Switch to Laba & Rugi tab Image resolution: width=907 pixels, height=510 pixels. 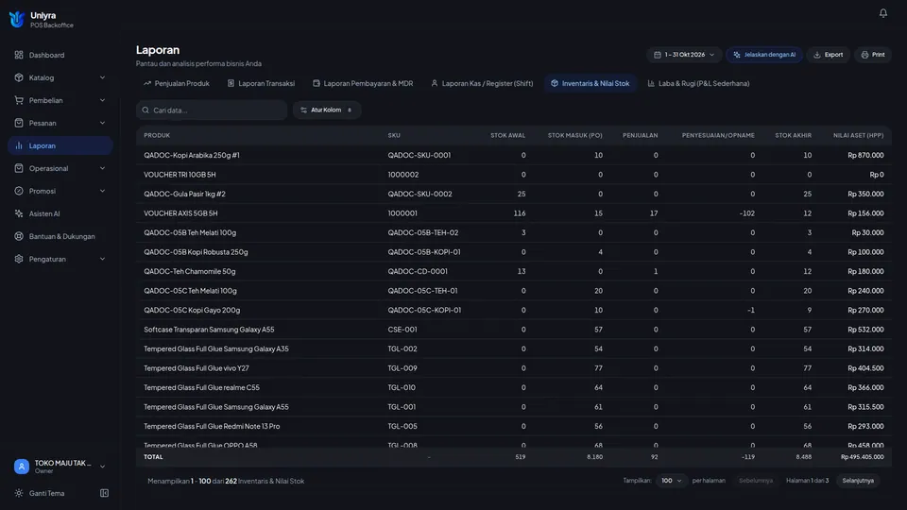698,83
